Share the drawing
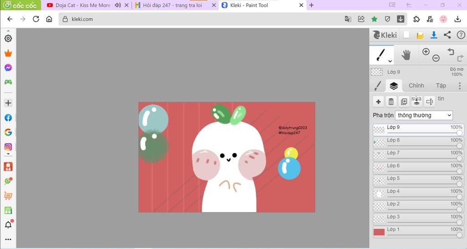The image size is (467, 249). pyautogui.click(x=447, y=35)
